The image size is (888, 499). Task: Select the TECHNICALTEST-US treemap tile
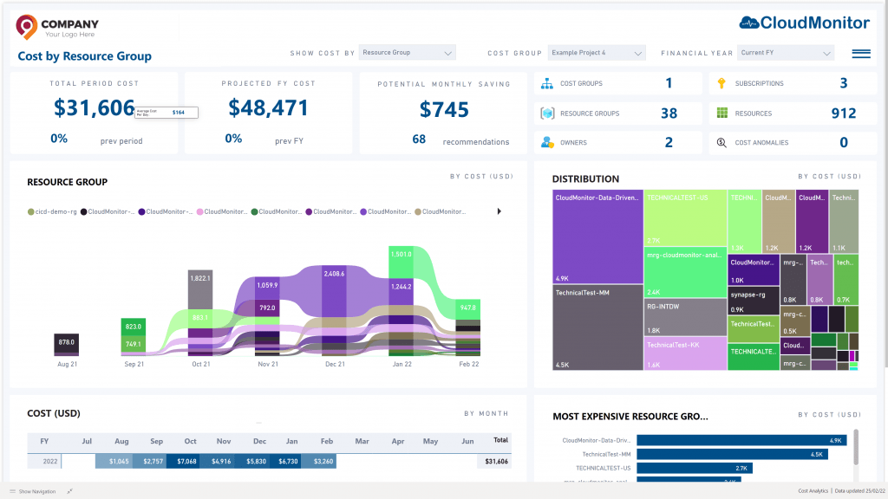click(685, 217)
